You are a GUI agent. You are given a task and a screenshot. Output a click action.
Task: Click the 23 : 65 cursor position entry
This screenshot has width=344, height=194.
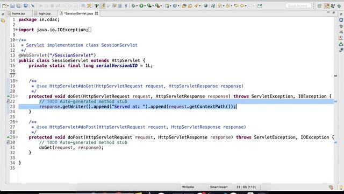coord(246,187)
